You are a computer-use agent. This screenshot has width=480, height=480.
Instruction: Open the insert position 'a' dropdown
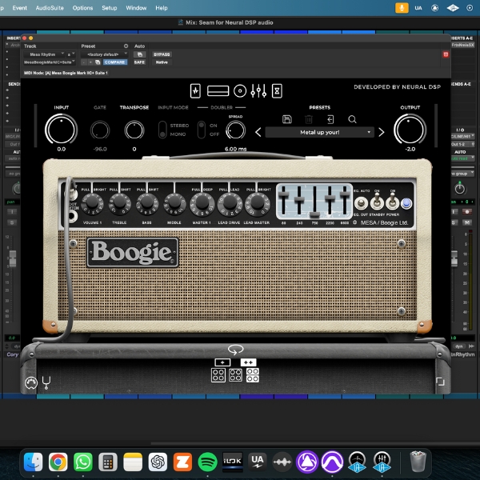pyautogui.click(x=71, y=54)
